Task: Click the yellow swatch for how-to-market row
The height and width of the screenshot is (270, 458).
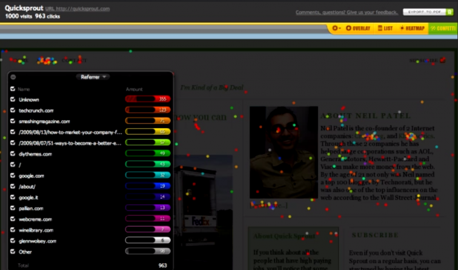Action: click(148, 132)
